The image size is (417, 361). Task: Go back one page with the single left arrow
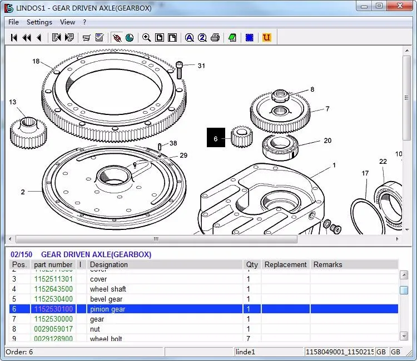[x=39, y=37]
